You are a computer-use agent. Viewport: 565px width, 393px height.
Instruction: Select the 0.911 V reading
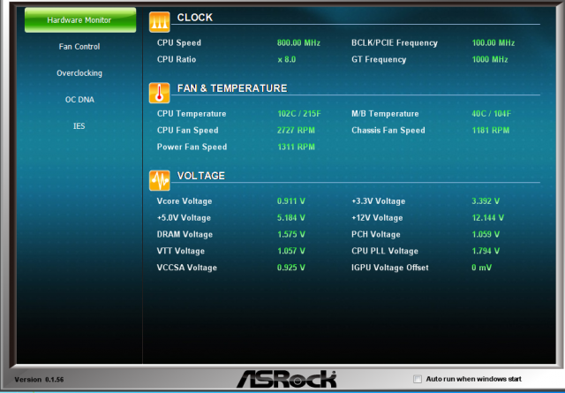291,201
